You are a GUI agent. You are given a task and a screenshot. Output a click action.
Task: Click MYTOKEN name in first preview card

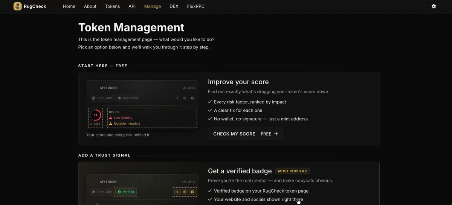108,88
